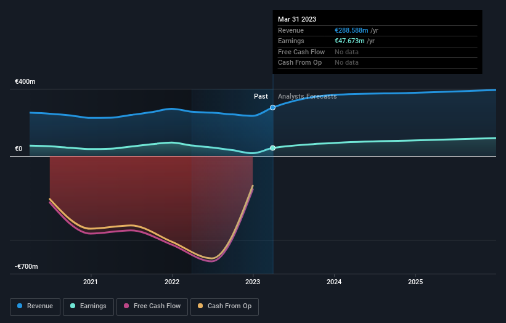Click the 2022 x-axis label

[172, 282]
